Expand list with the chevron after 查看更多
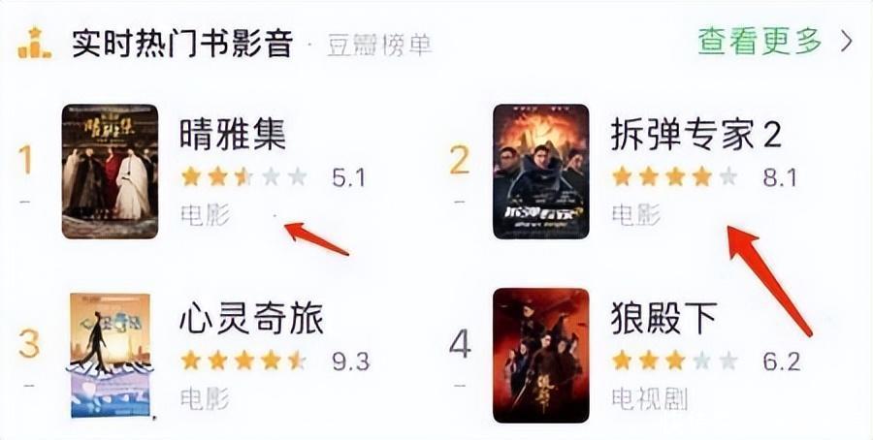The width and height of the screenshot is (873, 440). tap(846, 41)
